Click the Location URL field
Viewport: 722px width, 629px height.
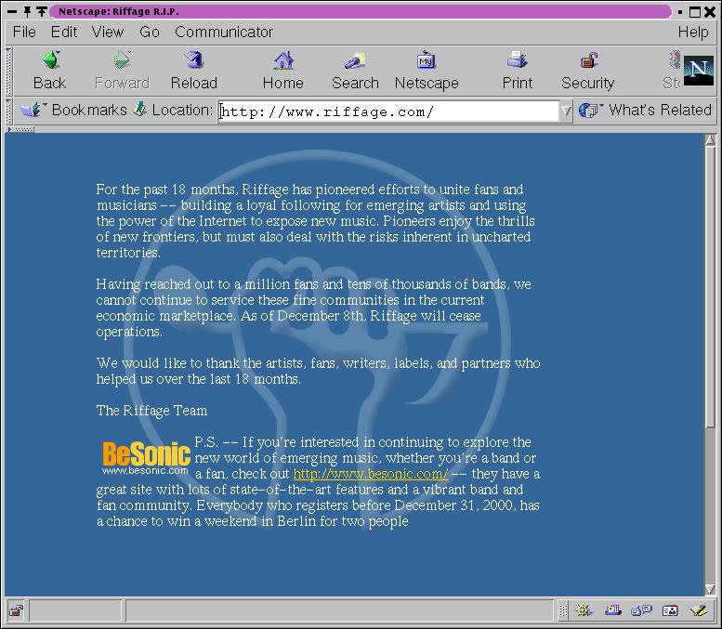[388, 111]
